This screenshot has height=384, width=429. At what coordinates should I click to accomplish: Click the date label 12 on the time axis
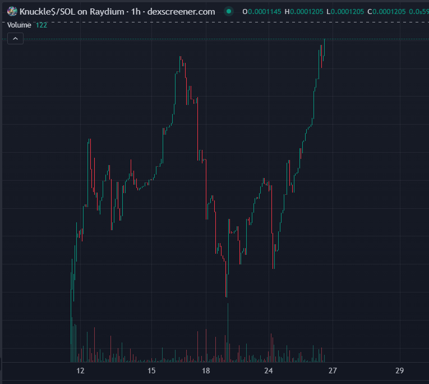click(x=80, y=371)
